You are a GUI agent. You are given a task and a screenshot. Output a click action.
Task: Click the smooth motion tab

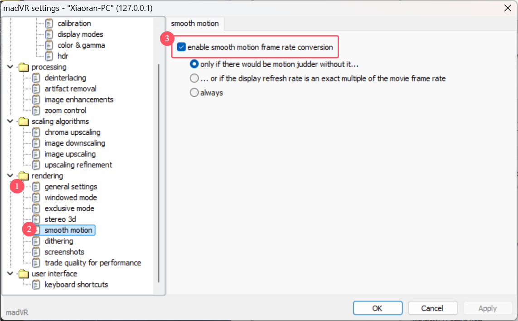(x=195, y=24)
